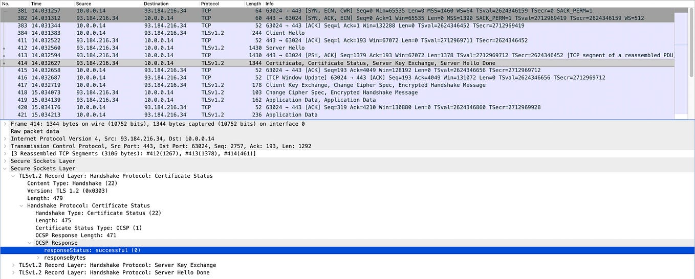Collapse Handshake Protocol: Certificate Status subtree
This screenshot has width=695, height=279.
pos(21,205)
